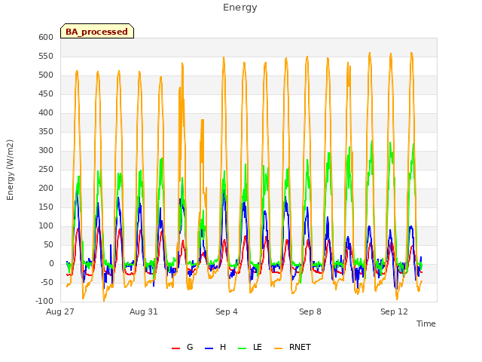The image size is (482, 362).
Task: Click the -50 y-axis value
Action: (x=47, y=283)
